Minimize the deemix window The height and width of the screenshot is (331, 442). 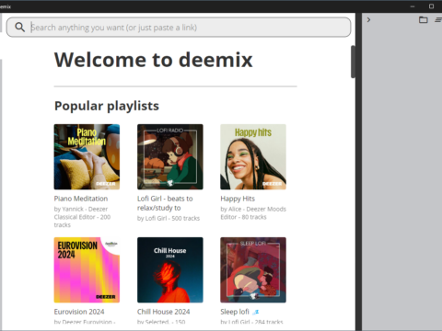point(413,6)
